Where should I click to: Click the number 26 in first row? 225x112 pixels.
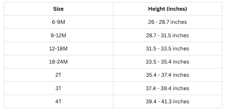point(151,22)
